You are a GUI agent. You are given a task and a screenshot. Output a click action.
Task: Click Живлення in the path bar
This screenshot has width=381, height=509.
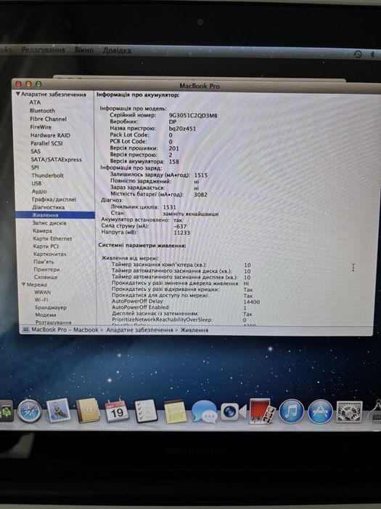coord(194,330)
